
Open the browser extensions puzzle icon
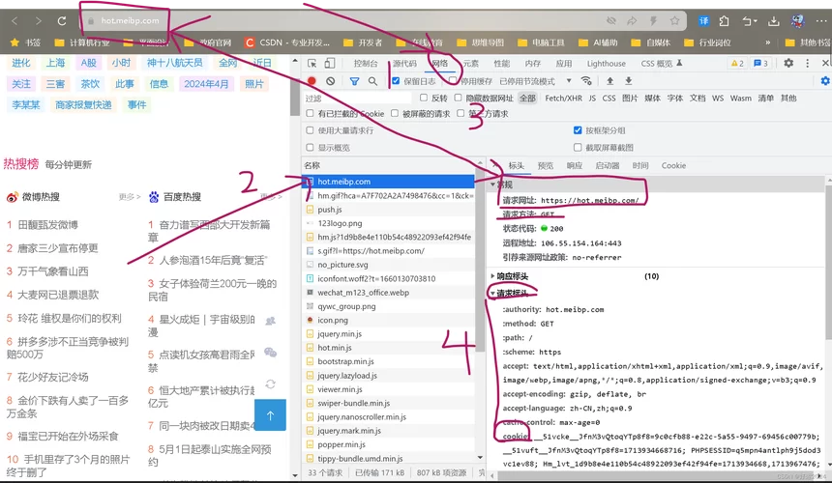point(725,20)
